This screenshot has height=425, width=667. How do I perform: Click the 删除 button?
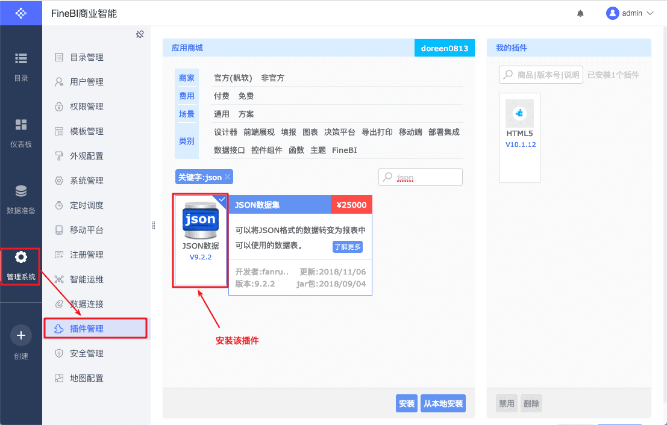pyautogui.click(x=531, y=403)
